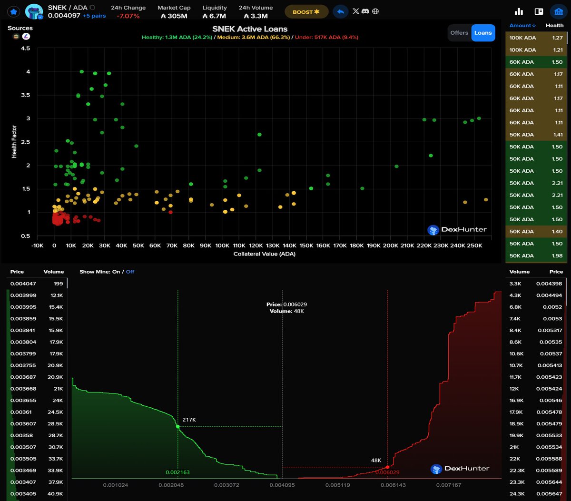Click the first Sources icon

point(16,36)
